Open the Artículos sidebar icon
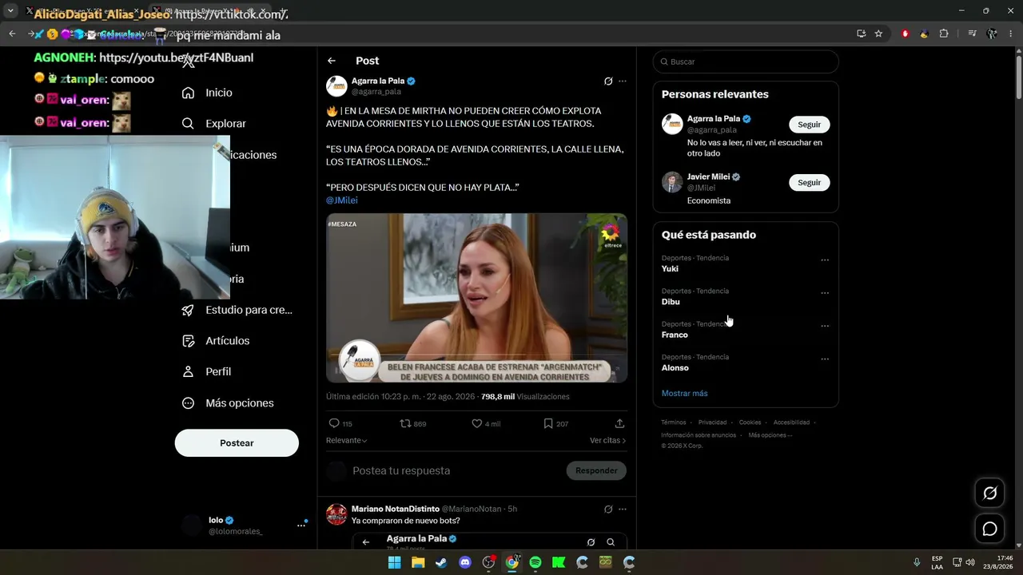This screenshot has width=1023, height=575. pyautogui.click(x=188, y=341)
